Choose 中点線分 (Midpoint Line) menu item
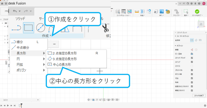 pyautogui.click(x=28, y=48)
